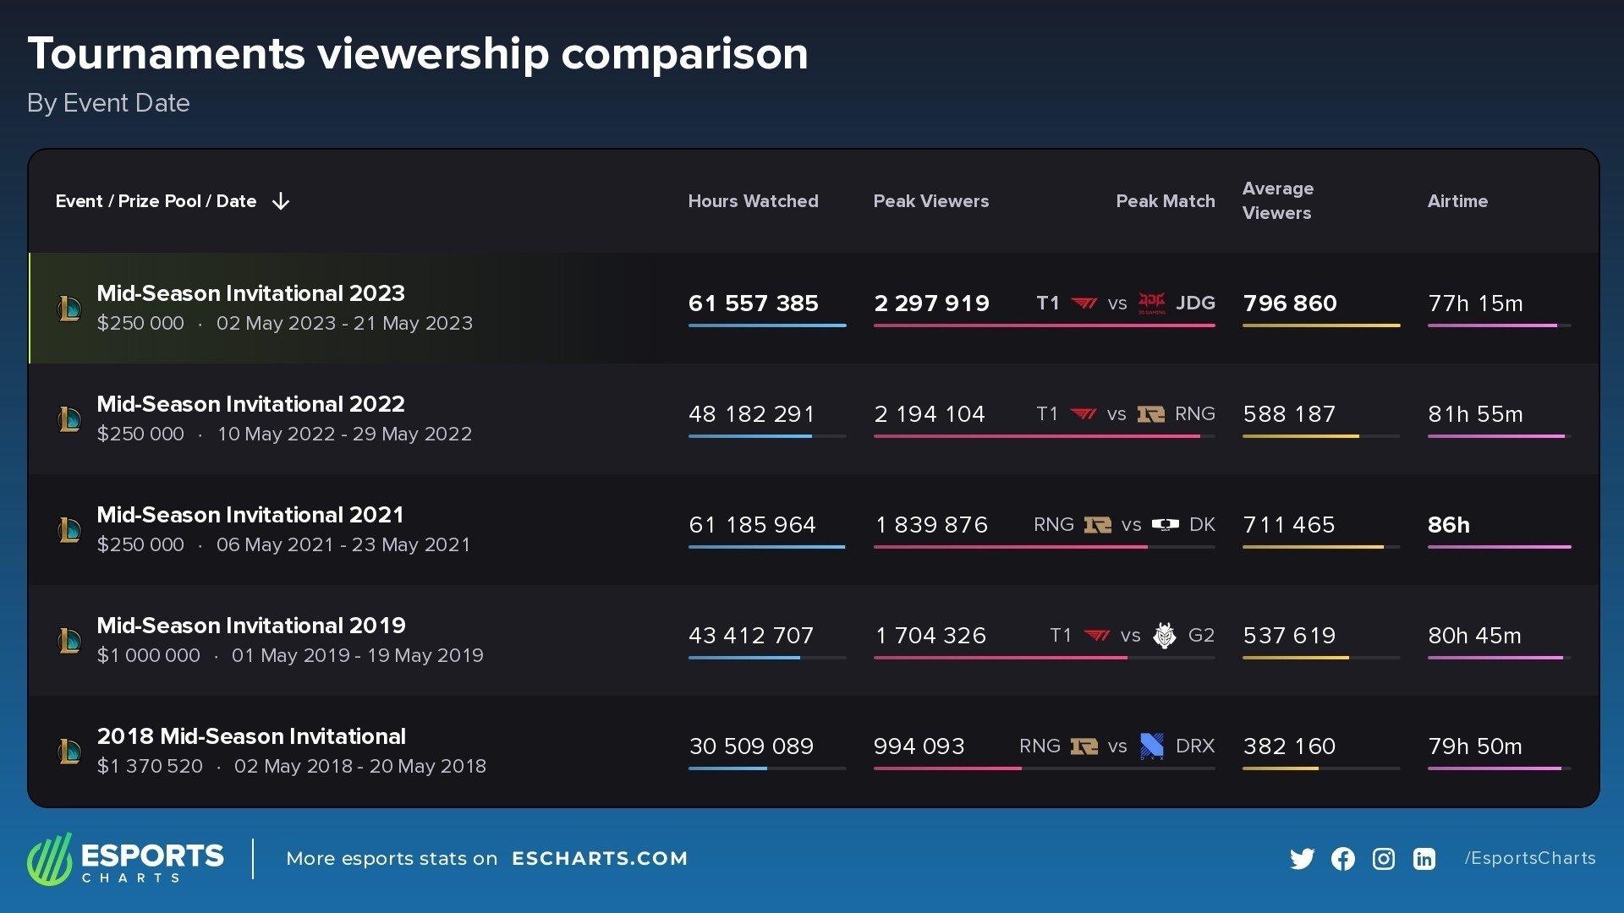Click the $1 370 520 prize pool text
Screen dimensions: 1624x913
pos(150,766)
